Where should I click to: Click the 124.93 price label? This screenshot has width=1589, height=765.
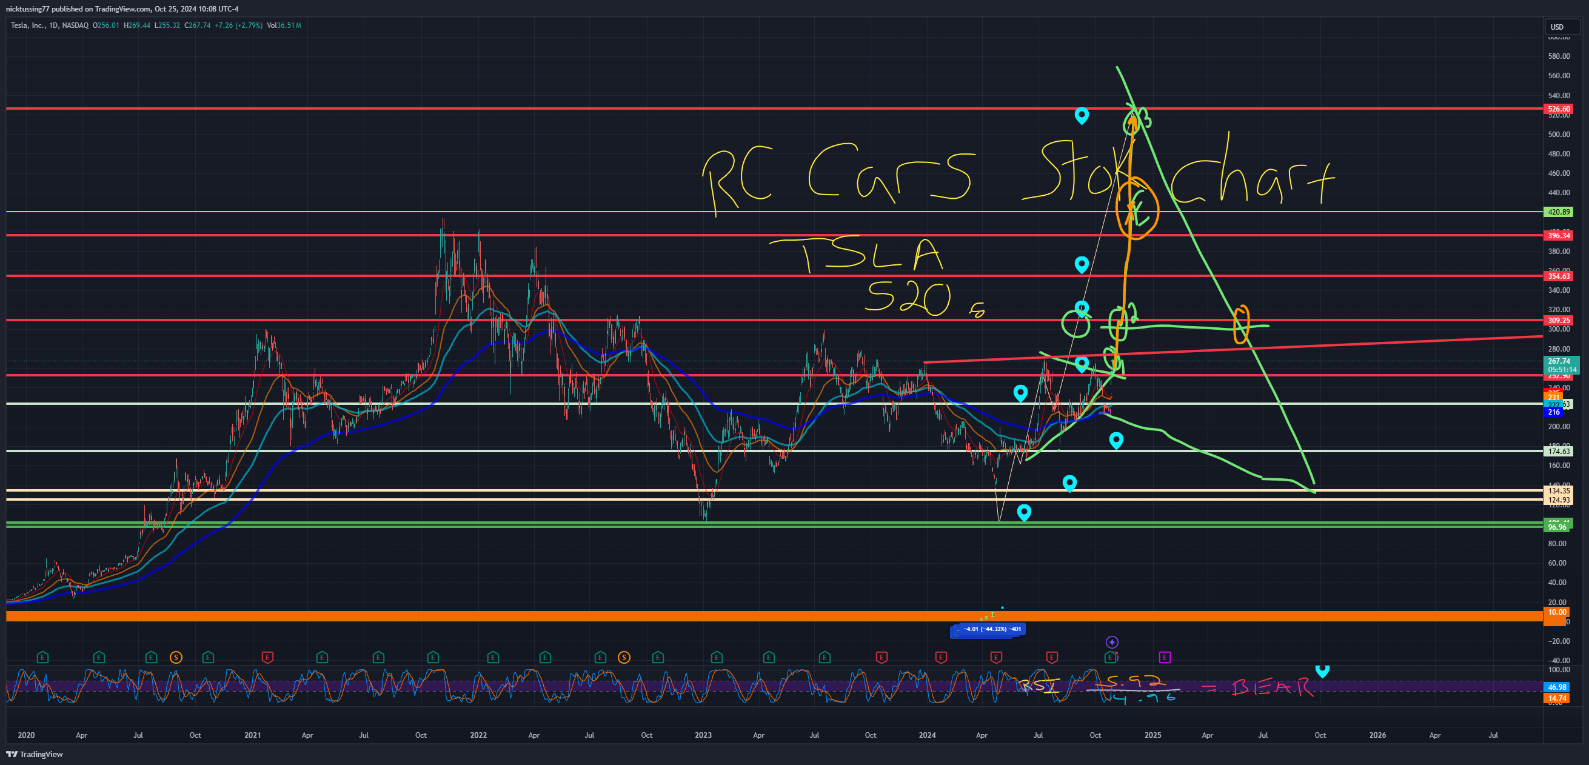[1558, 500]
